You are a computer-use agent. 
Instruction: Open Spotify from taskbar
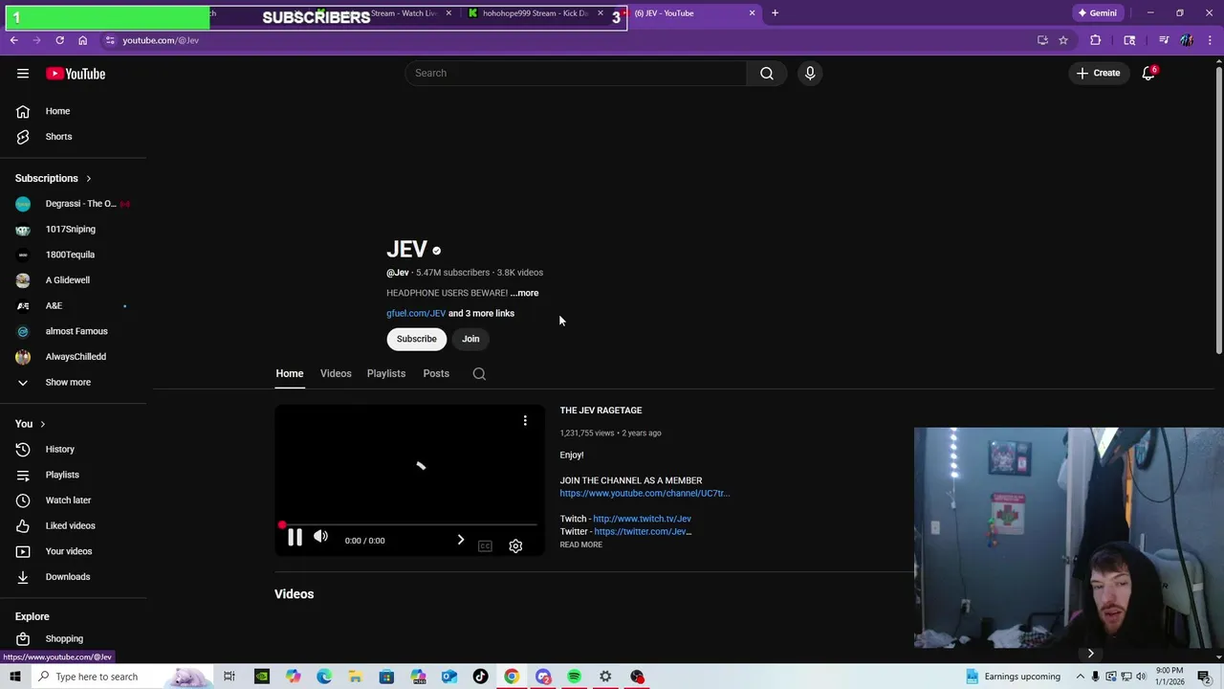(x=574, y=677)
